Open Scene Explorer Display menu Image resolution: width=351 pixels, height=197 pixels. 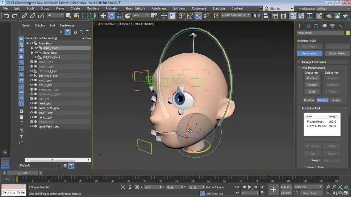point(40,25)
